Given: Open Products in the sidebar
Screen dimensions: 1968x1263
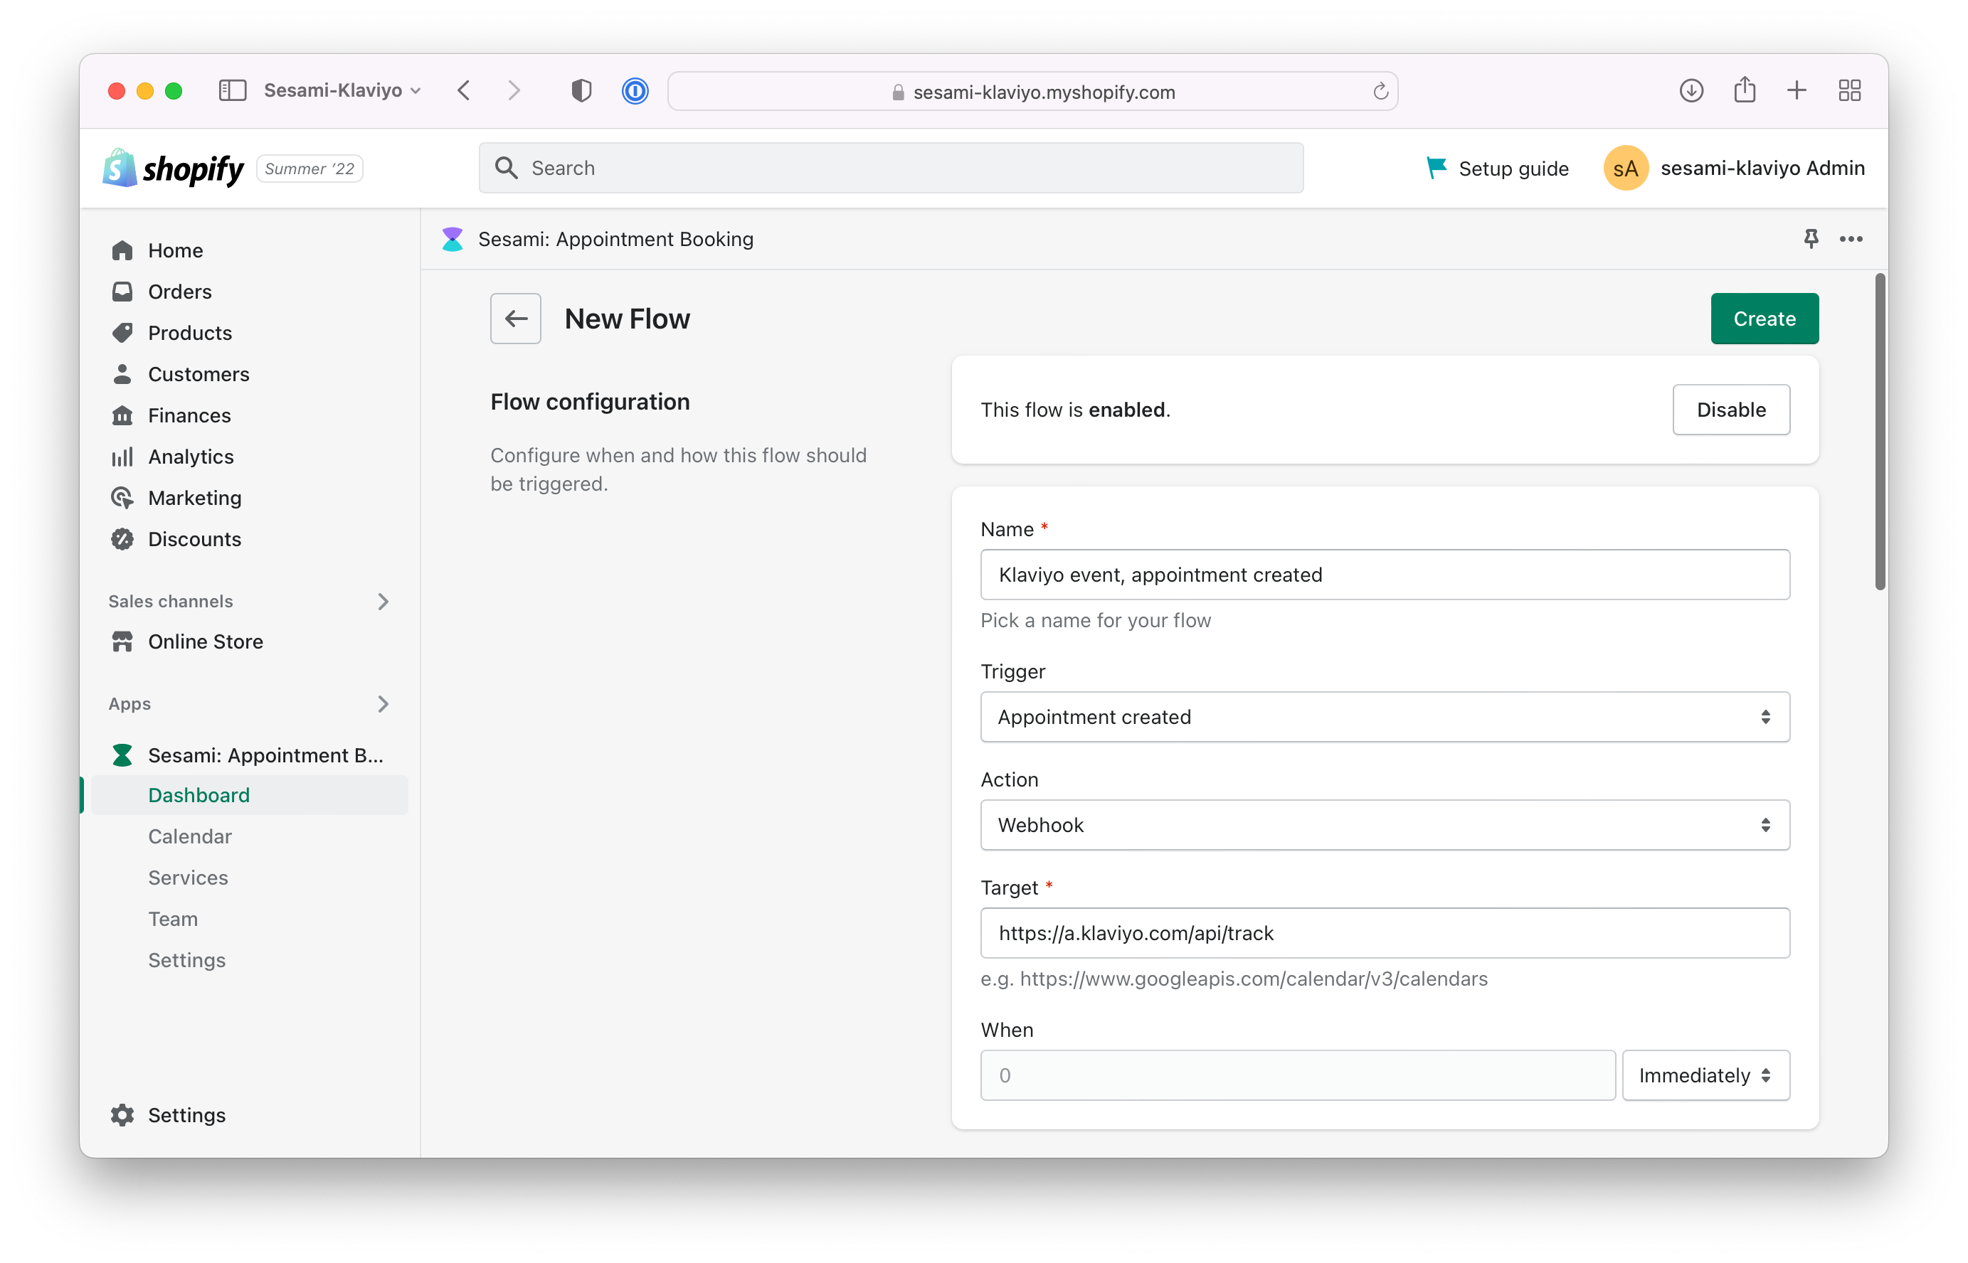Looking at the screenshot, I should (189, 333).
